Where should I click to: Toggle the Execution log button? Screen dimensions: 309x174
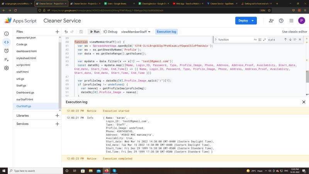click(x=166, y=32)
